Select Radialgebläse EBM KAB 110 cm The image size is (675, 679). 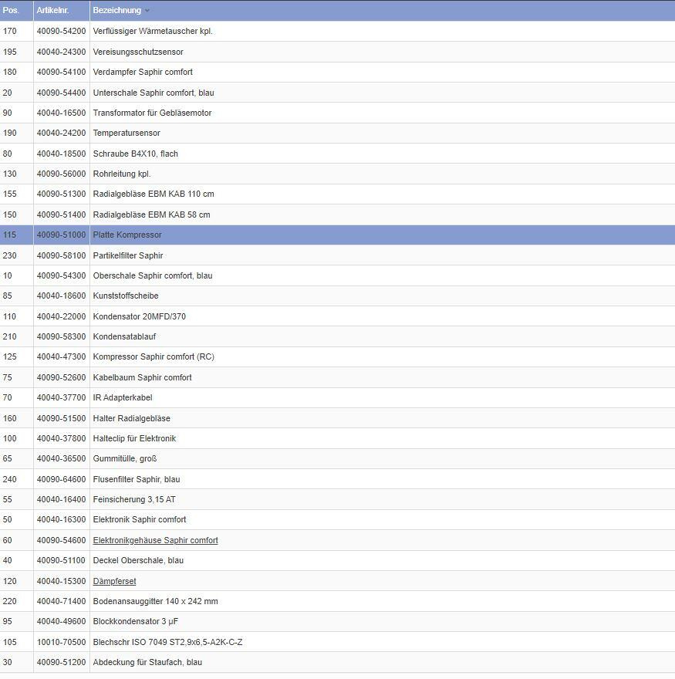coord(154,194)
